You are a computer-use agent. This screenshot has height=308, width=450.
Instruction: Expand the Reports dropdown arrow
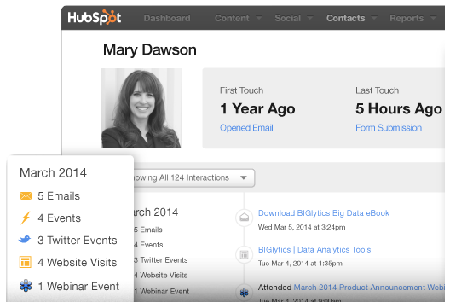click(433, 18)
